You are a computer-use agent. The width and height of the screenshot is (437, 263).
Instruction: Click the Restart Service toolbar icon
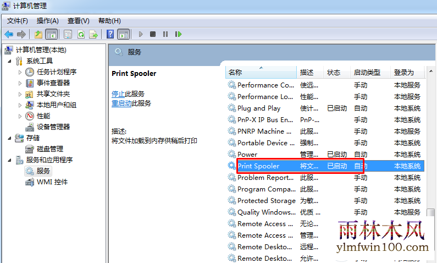(178, 34)
